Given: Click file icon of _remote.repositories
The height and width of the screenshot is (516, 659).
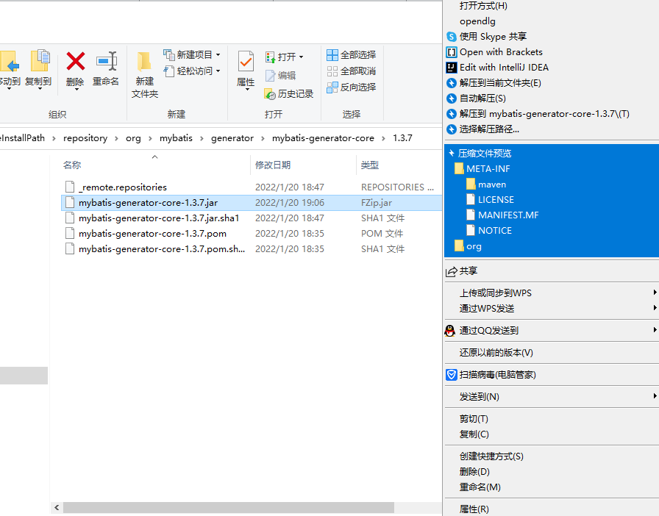Looking at the screenshot, I should pos(70,187).
